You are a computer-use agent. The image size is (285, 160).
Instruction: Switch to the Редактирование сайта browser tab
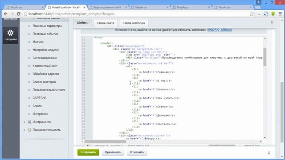pos(108,8)
